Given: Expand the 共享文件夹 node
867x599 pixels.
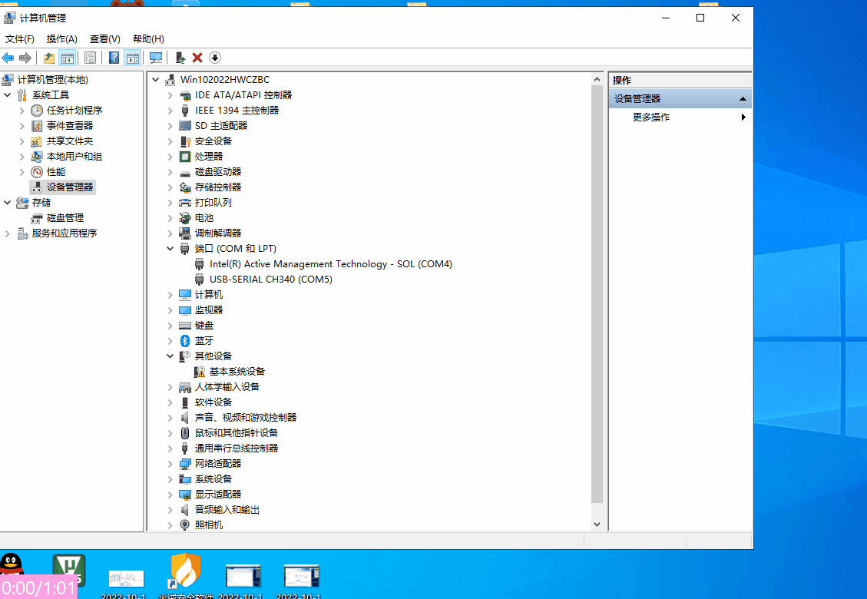Looking at the screenshot, I should [x=22, y=141].
